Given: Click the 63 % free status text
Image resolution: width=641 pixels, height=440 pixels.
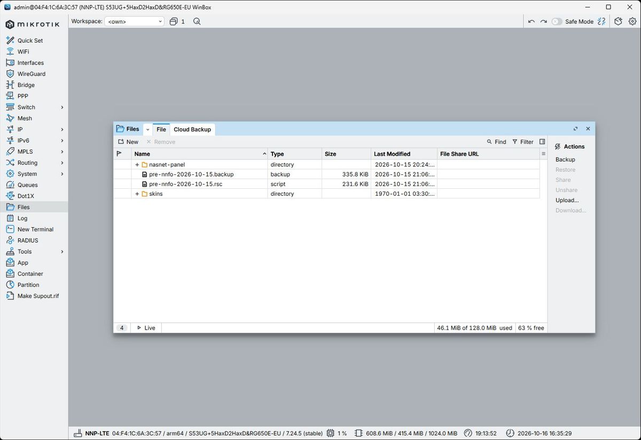Looking at the screenshot, I should [531, 328].
